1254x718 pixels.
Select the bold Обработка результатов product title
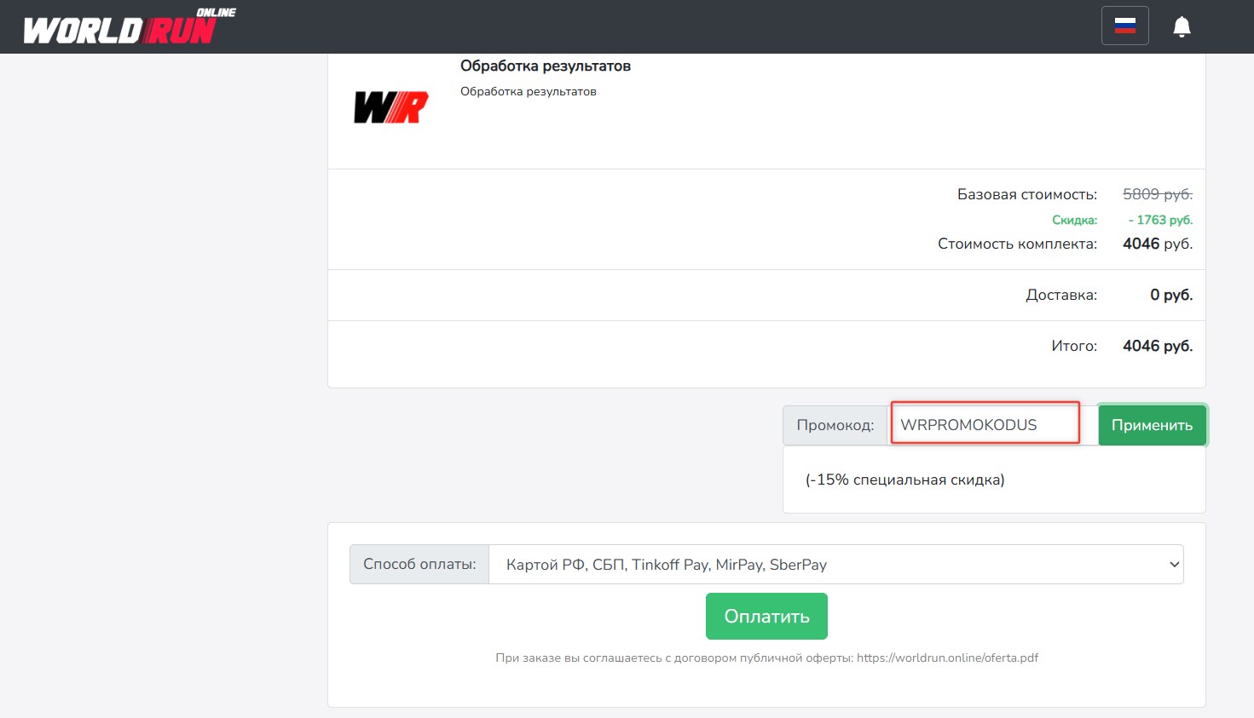(x=546, y=66)
